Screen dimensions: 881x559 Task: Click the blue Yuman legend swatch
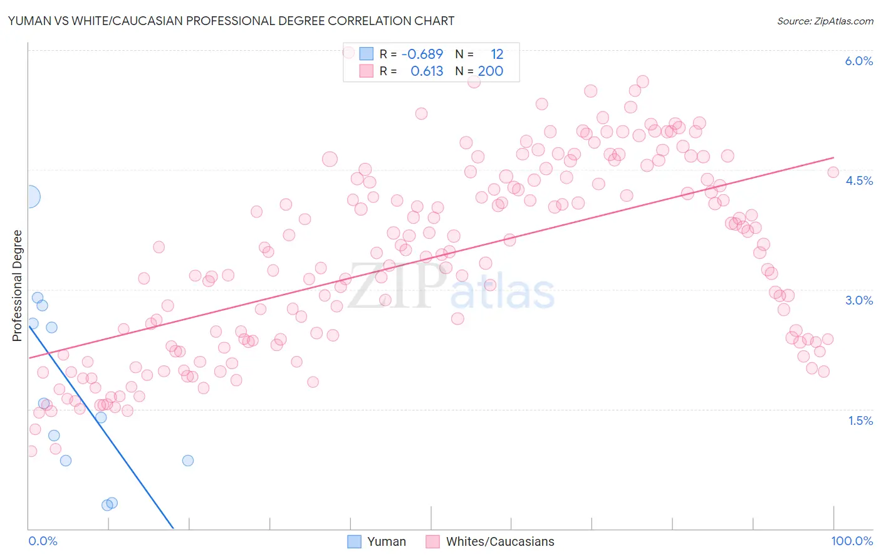click(354, 541)
